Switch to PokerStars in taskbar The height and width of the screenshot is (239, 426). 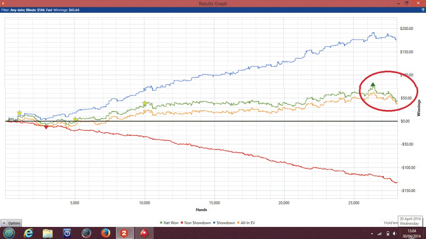point(144,233)
